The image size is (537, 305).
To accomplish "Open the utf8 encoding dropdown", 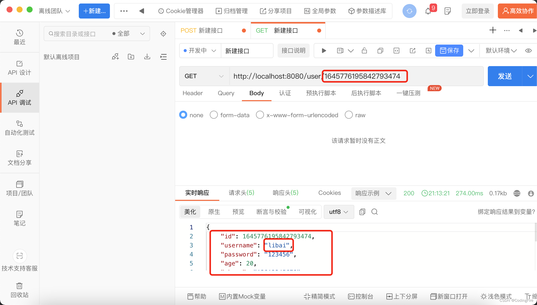I will 339,212.
